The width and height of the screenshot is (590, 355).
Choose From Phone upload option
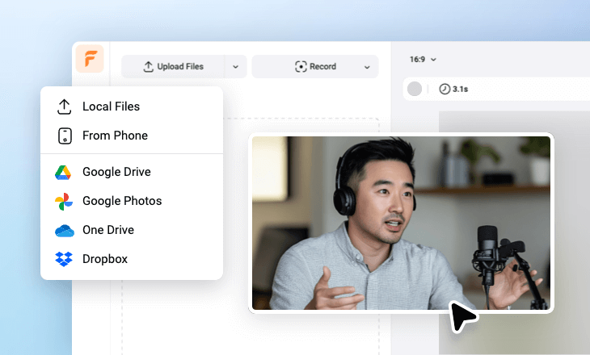point(132,136)
